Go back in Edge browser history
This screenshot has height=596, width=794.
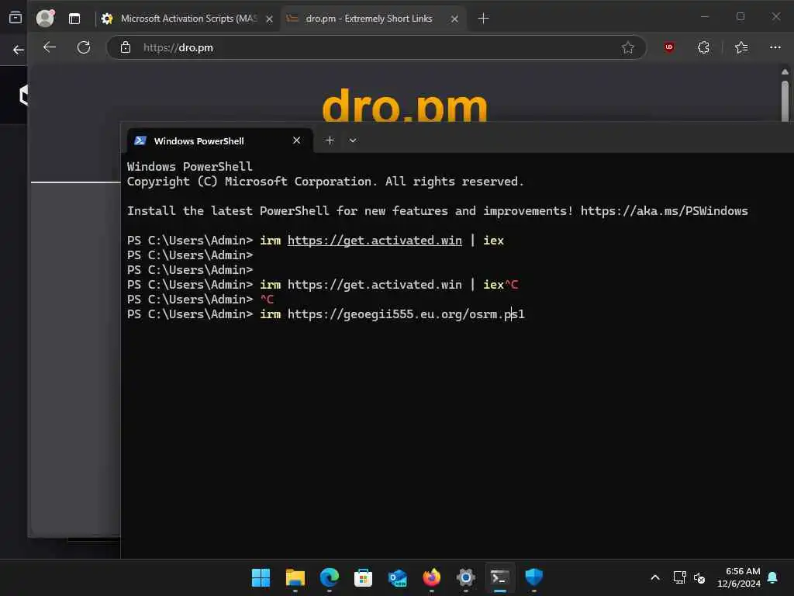50,47
